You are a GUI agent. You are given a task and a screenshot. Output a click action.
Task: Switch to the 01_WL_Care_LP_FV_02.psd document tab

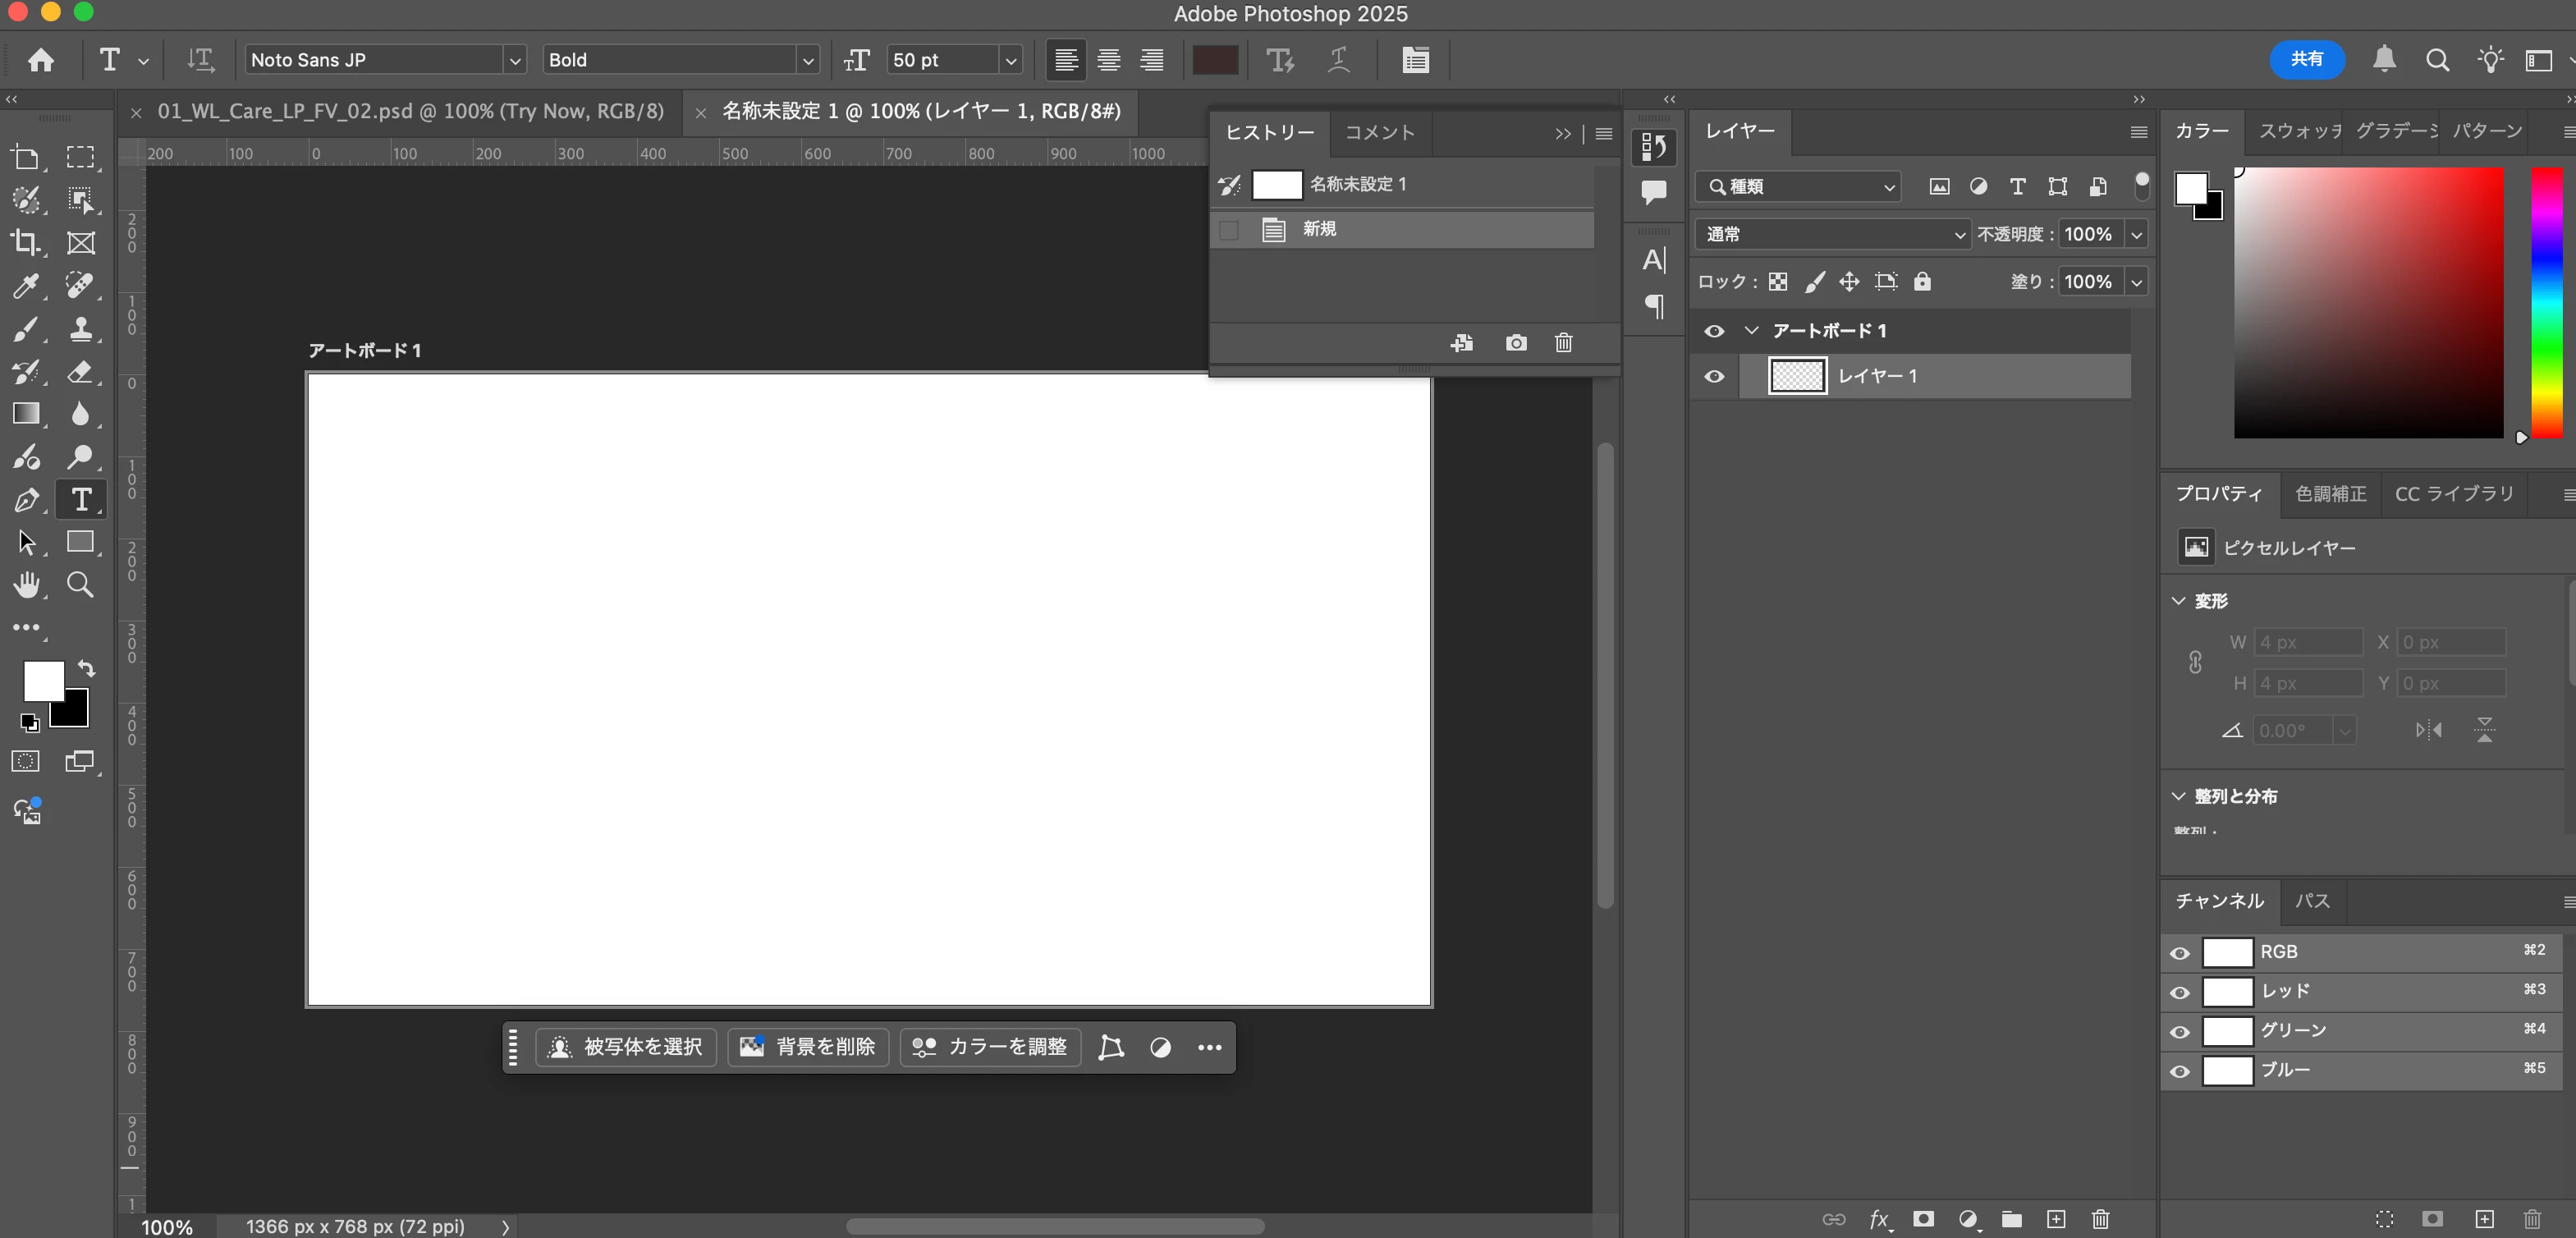coord(410,111)
